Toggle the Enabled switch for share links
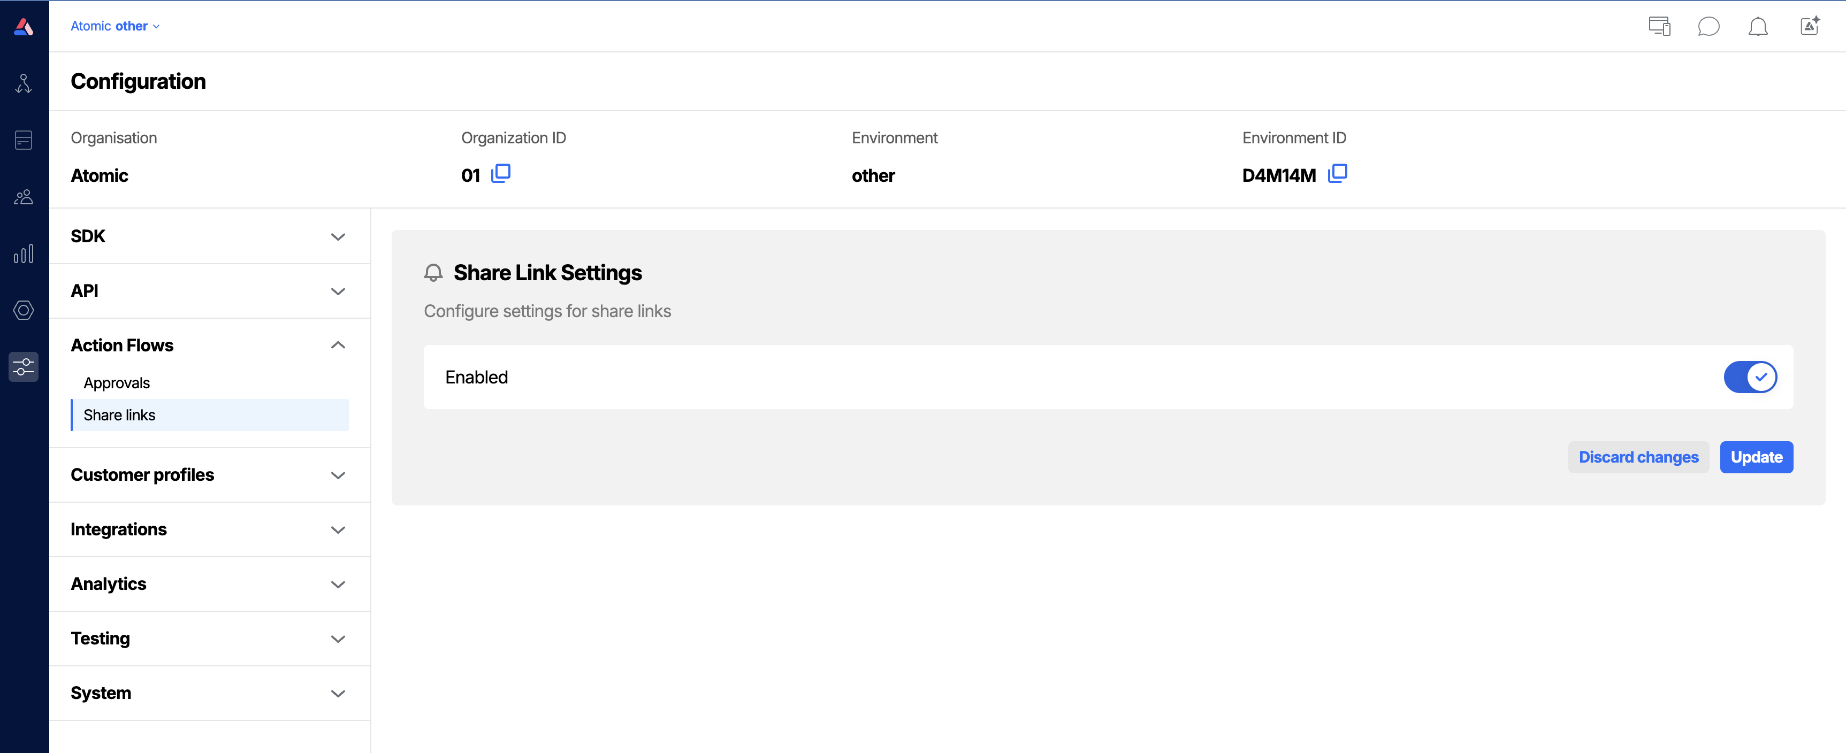The width and height of the screenshot is (1846, 753). 1751,377
